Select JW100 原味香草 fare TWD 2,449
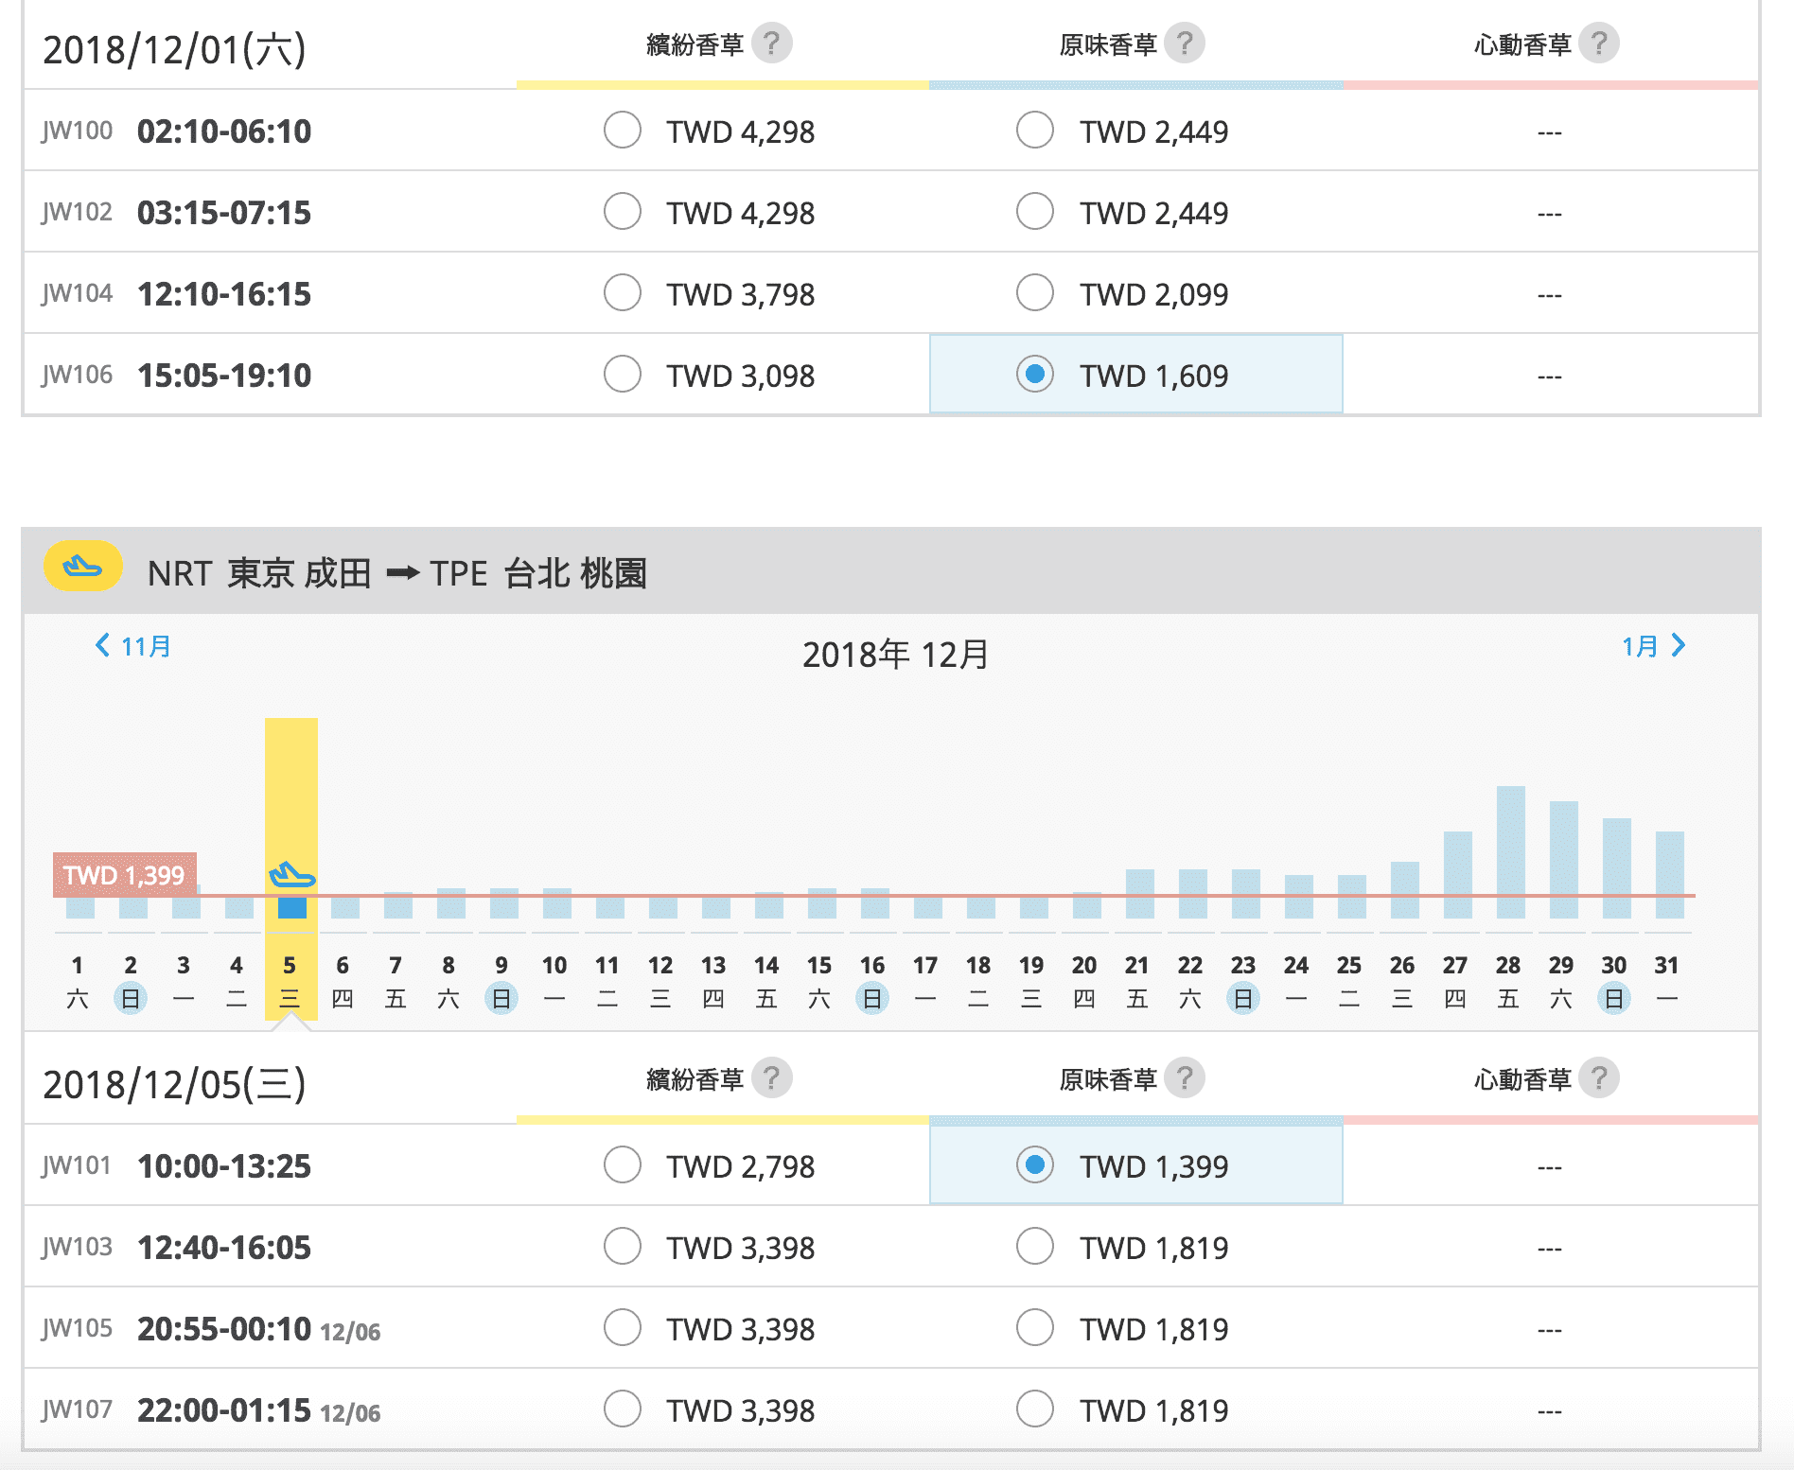1794x1470 pixels. tap(1035, 131)
